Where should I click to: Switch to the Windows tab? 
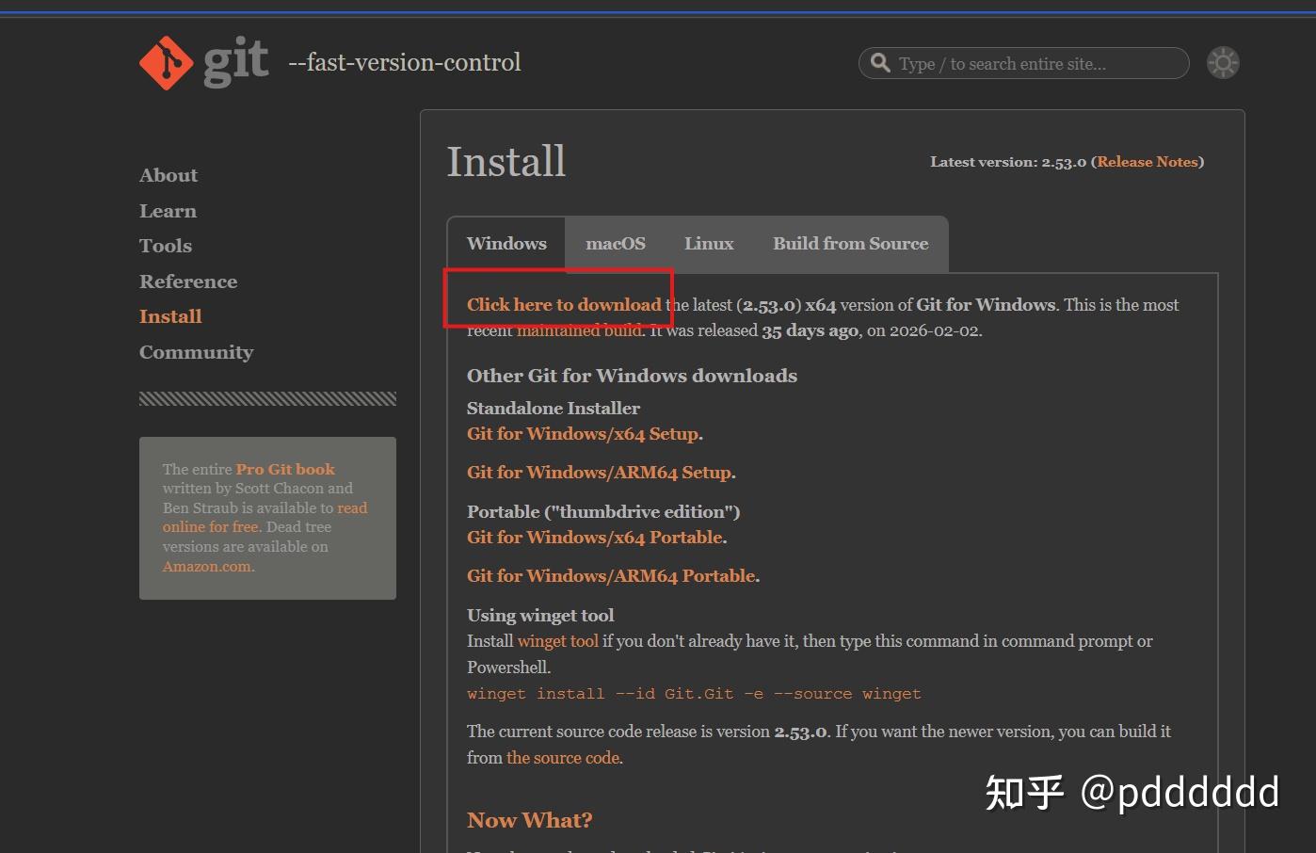coord(506,244)
